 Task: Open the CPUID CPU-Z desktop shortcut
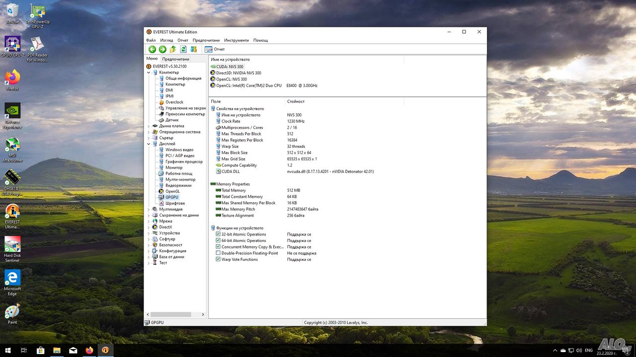click(12, 47)
